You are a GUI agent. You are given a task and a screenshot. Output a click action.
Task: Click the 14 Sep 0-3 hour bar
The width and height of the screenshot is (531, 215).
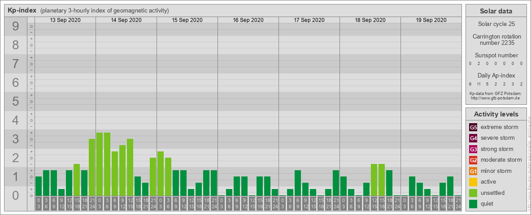[100, 164]
